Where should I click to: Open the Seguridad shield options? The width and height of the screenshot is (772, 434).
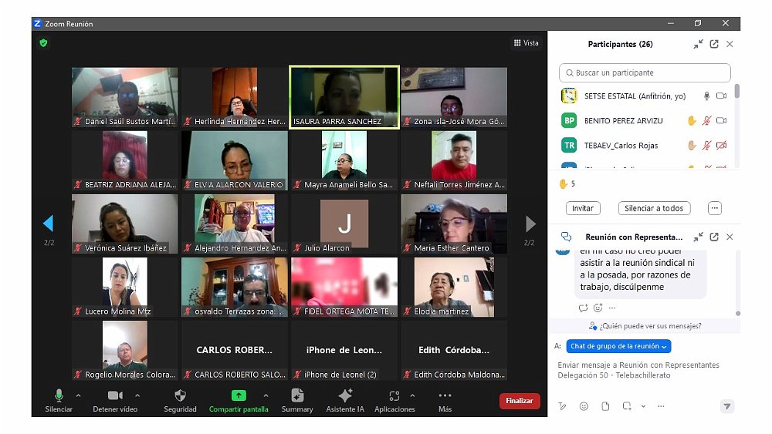tap(180, 395)
